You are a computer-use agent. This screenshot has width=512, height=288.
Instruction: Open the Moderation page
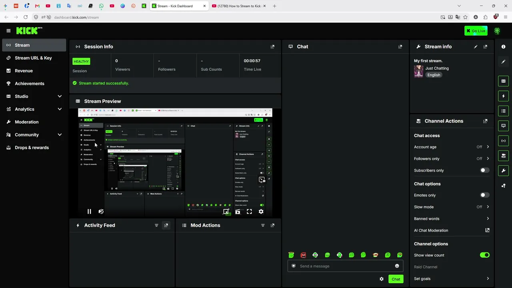pos(34,122)
